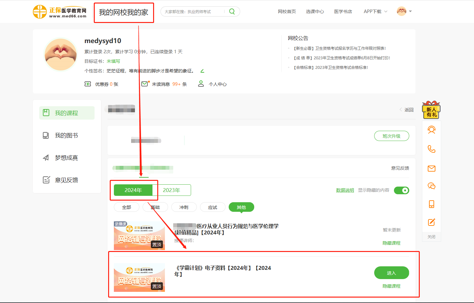This screenshot has width=474, height=303.
Task: Click the 数据说明 link
Action: [x=345, y=190]
